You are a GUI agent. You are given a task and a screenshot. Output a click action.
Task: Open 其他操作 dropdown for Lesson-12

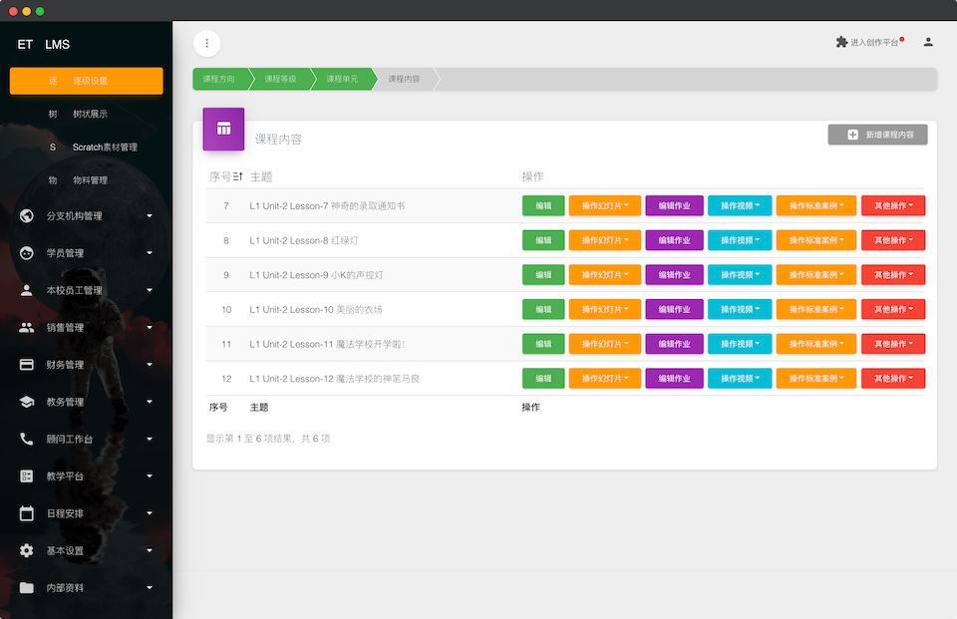(x=892, y=379)
